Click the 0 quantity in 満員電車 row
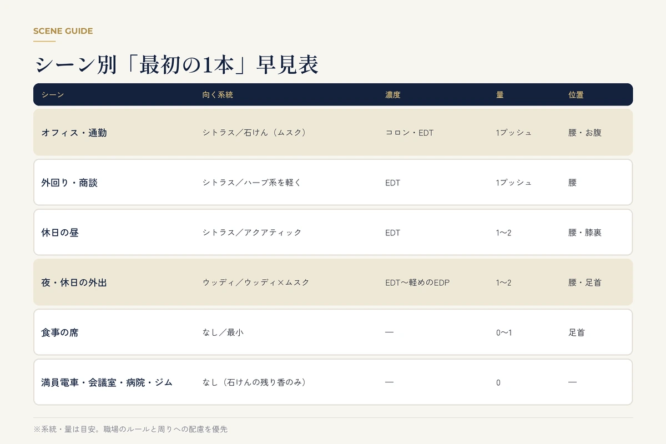666x444 pixels. click(498, 382)
